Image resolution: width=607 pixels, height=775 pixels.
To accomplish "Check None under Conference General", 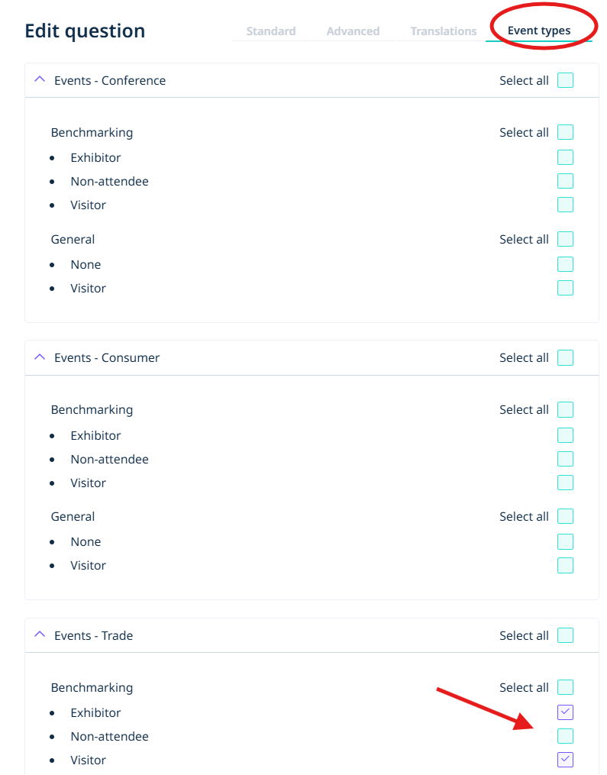I will point(565,264).
